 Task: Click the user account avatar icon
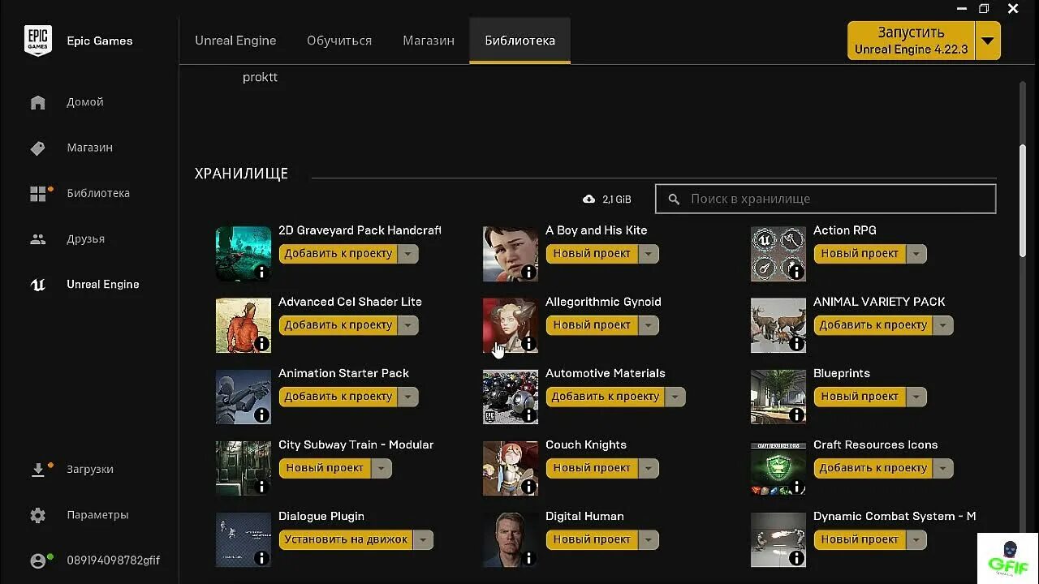(37, 560)
